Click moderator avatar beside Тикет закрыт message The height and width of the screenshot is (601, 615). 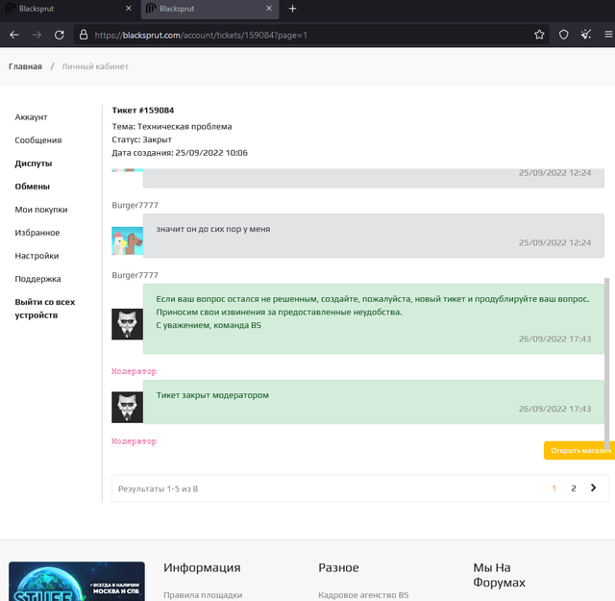coord(128,407)
